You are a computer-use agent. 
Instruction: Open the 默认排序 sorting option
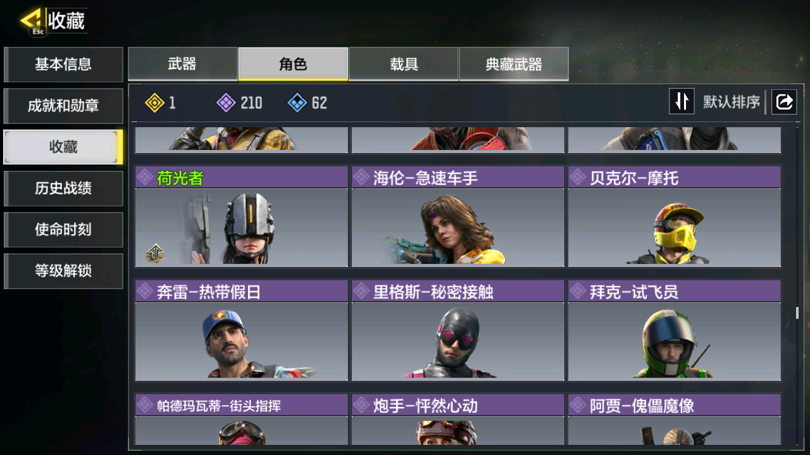click(x=732, y=102)
